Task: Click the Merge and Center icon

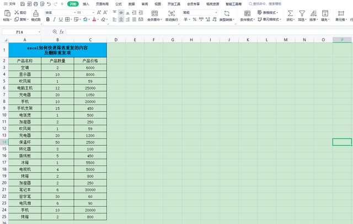Action: click(154, 13)
